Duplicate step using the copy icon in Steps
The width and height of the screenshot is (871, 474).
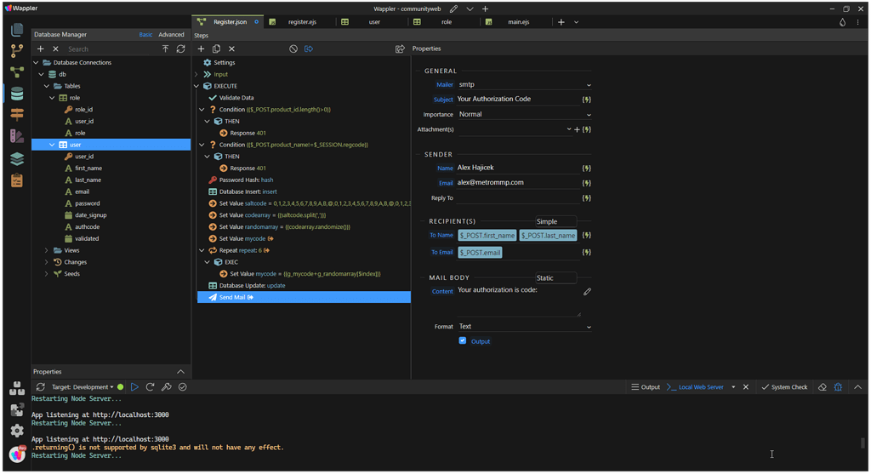[x=216, y=49]
